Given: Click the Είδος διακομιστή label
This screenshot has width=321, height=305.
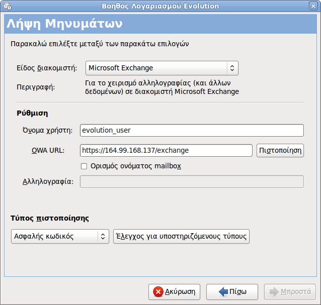Looking at the screenshot, I should click(x=47, y=68).
